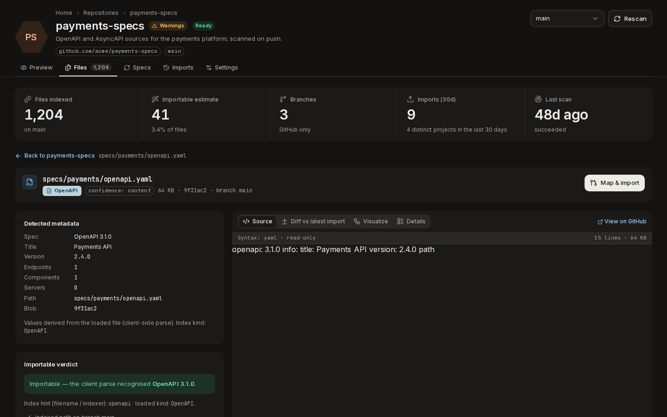Click the main branch chip under description
667x417 pixels.
(174, 51)
